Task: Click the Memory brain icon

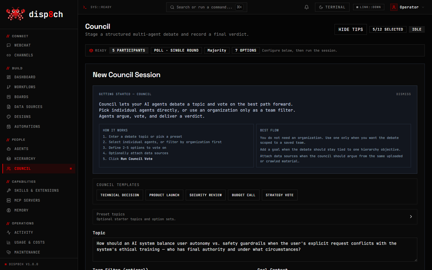Action: pos(9,210)
